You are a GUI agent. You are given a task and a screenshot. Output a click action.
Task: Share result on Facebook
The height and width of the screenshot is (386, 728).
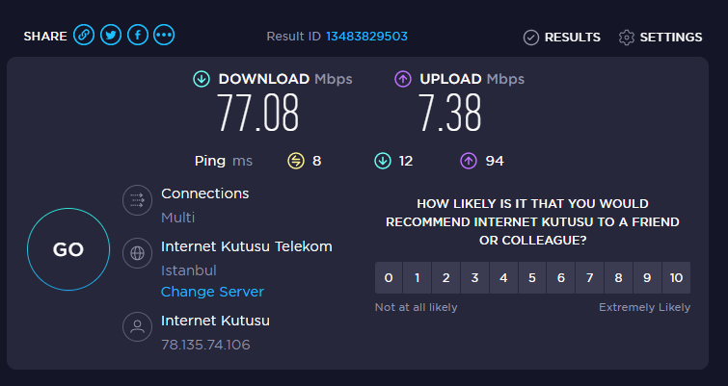pos(138,36)
